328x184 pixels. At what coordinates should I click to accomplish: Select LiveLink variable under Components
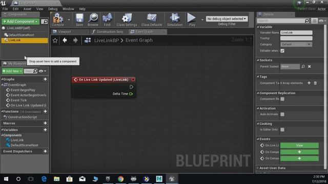tap(17, 140)
